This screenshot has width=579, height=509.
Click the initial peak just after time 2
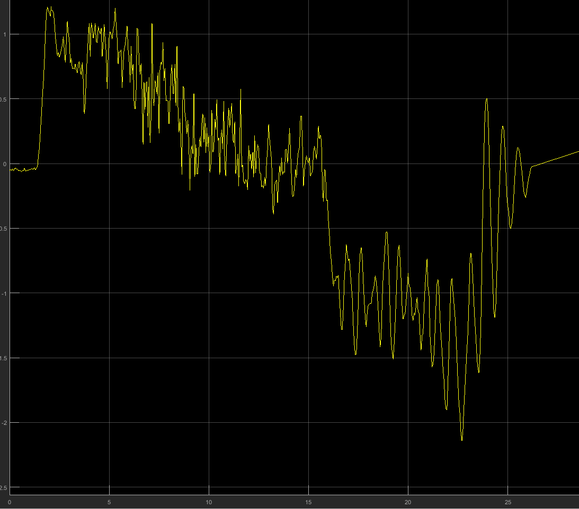click(48, 7)
